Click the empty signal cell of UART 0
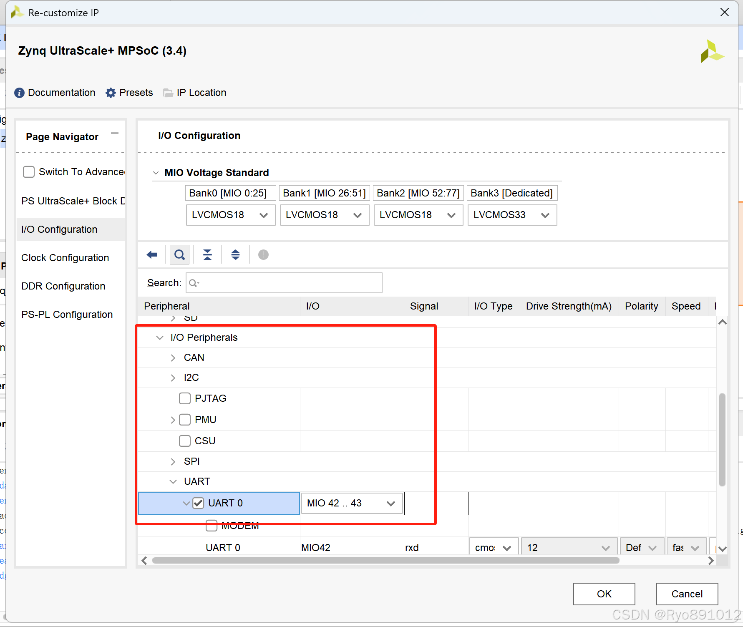The image size is (743, 627). point(436,504)
